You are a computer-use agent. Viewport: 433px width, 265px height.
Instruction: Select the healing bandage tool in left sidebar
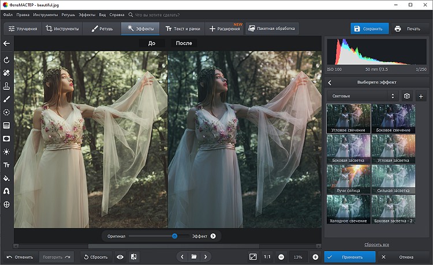pos(6,73)
